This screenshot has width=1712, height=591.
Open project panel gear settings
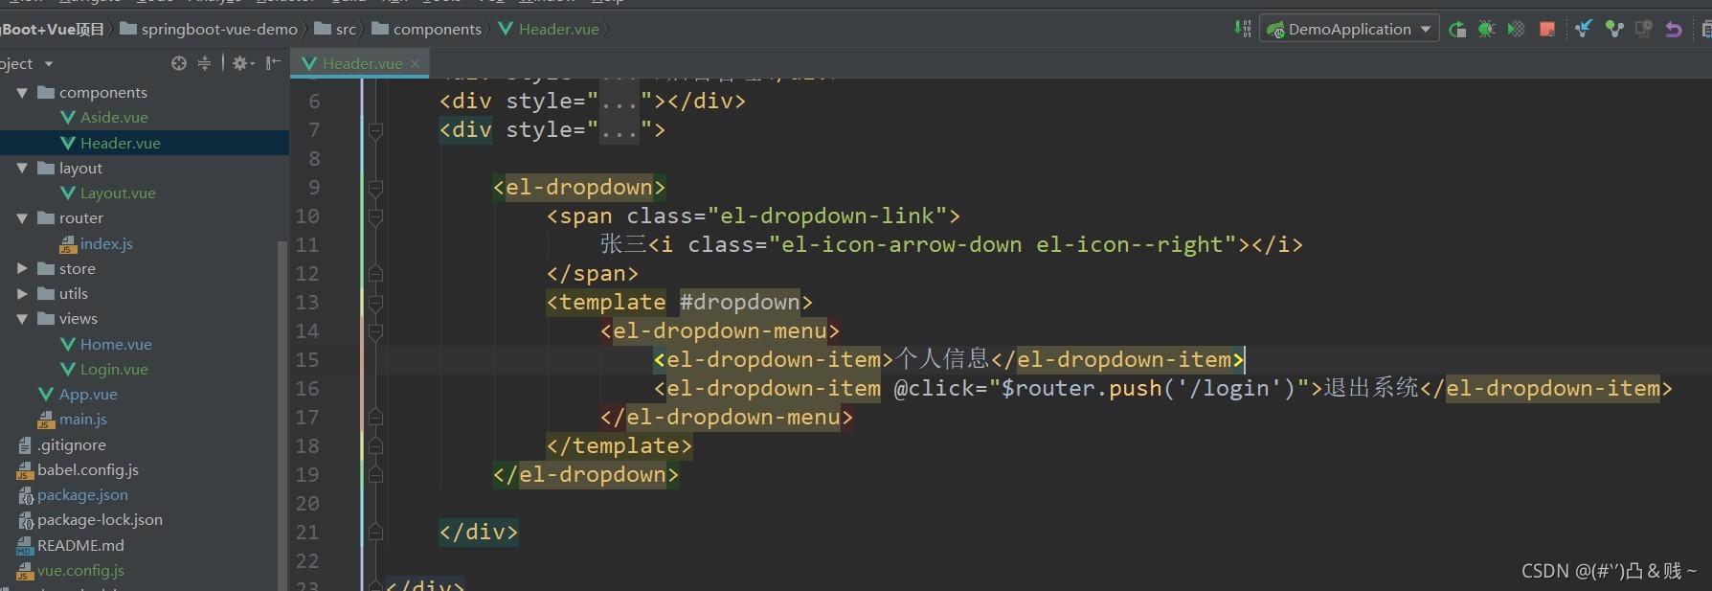coord(243,63)
